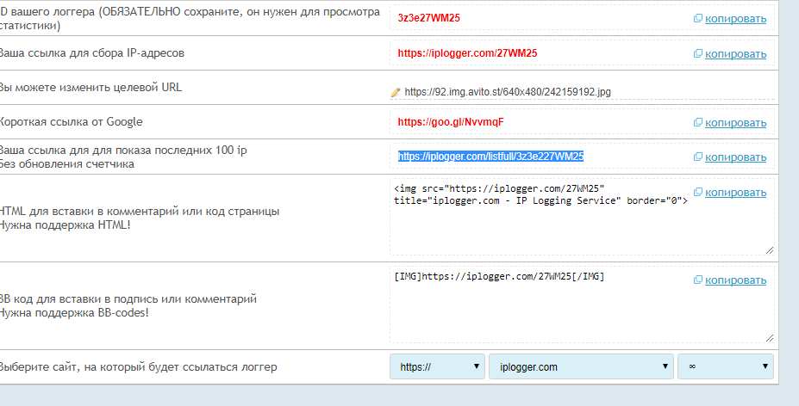Viewport: 799px width, 406px height.
Task: Click the copy icon next to logger ID 3z3e27WM25
Action: coord(697,18)
